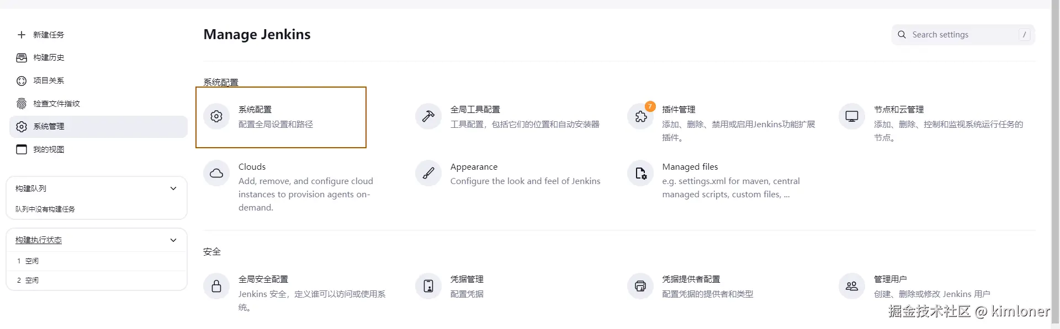The width and height of the screenshot is (1060, 329).
Task: Click the 凭据管理 device icon
Action: [428, 286]
